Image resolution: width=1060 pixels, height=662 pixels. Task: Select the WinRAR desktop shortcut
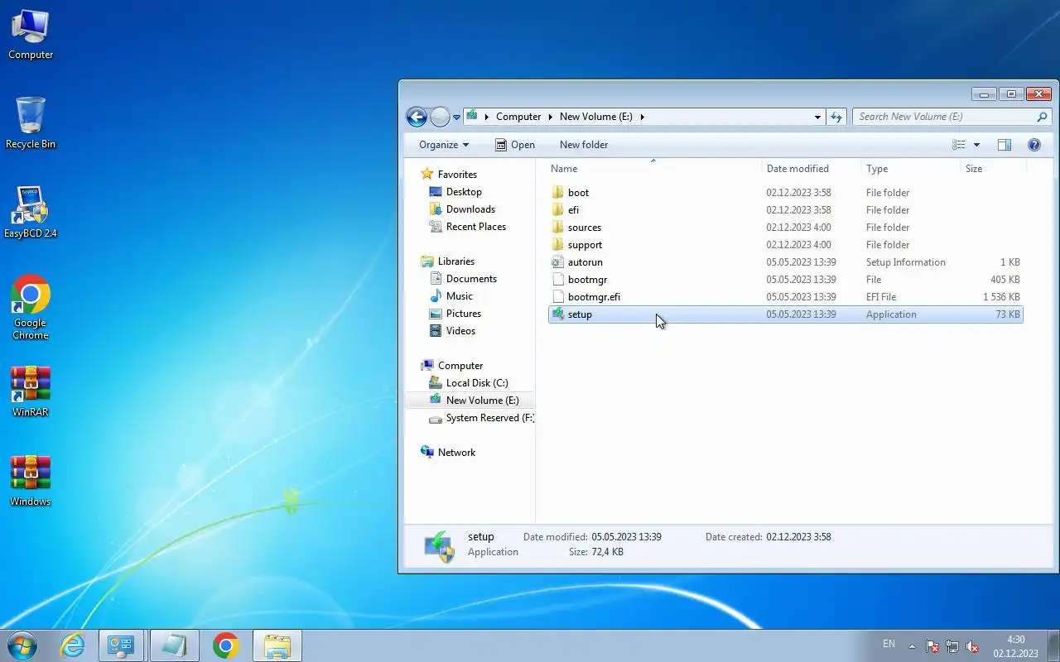(31, 391)
